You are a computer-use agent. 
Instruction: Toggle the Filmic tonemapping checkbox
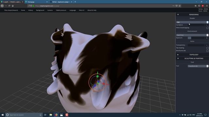[x=207, y=28]
